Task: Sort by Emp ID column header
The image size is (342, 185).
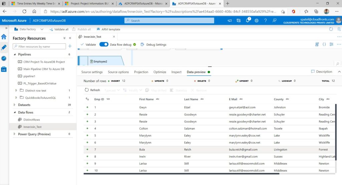Action: (x=99, y=99)
